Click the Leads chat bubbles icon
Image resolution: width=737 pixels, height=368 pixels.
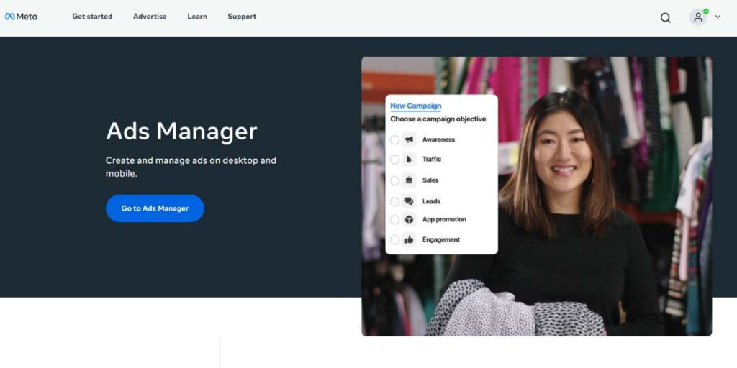(409, 201)
